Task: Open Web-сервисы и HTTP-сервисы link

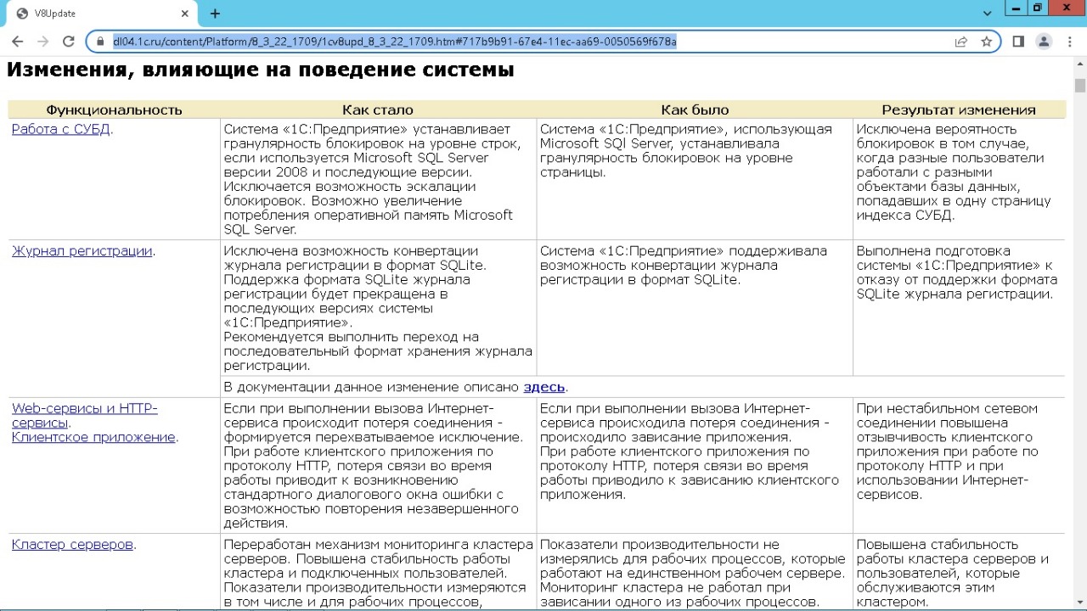Action: coord(84,416)
